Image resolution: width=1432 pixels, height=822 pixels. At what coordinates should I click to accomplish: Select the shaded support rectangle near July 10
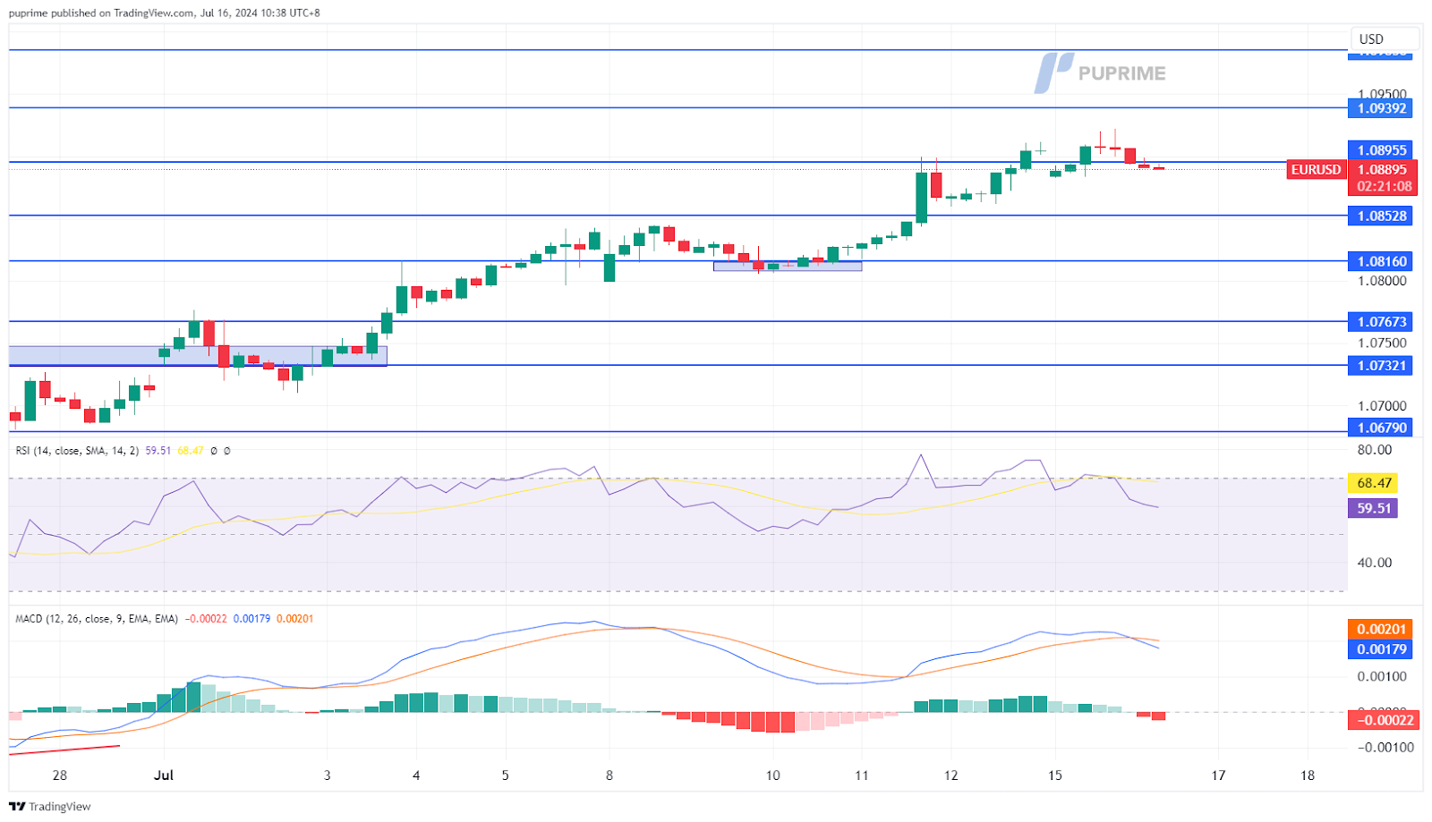[788, 266]
